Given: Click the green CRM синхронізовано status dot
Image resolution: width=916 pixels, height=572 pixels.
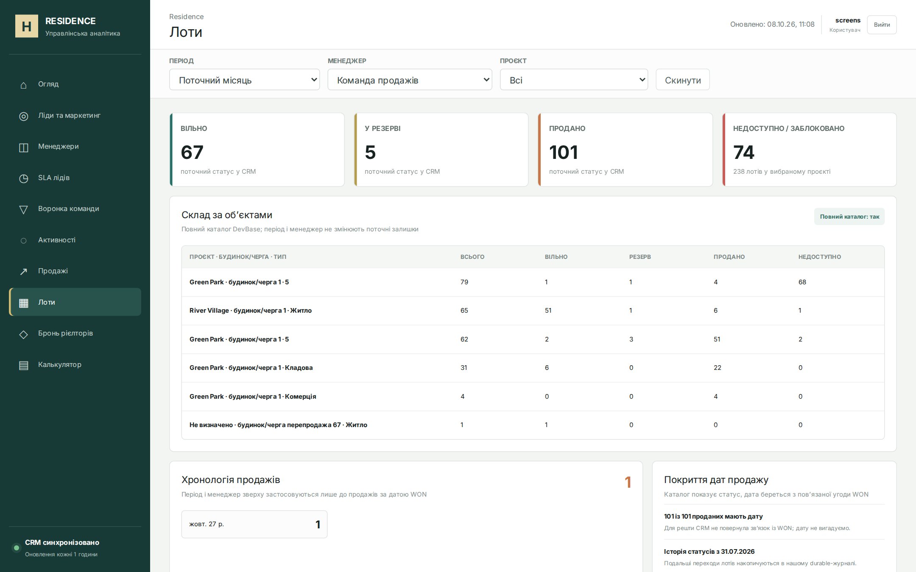Looking at the screenshot, I should tap(17, 548).
